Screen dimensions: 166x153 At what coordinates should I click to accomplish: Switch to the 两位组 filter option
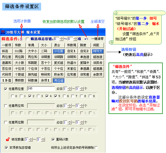(58, 80)
